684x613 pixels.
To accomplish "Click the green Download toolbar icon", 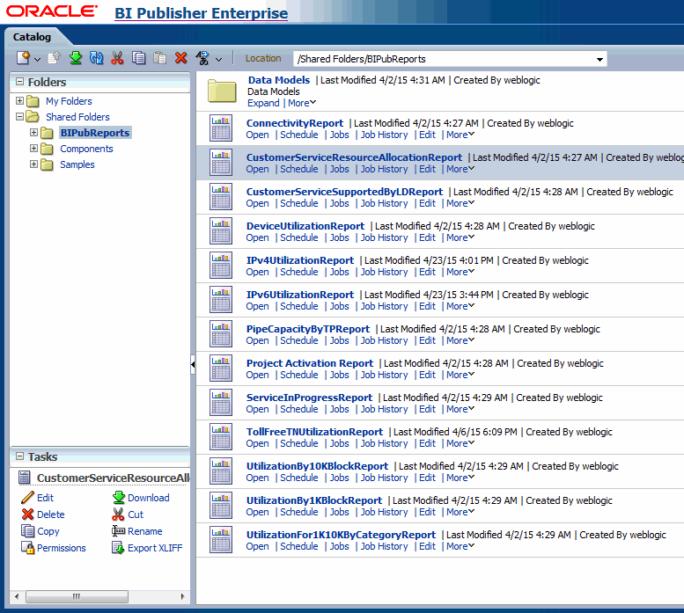I will tap(76, 57).
